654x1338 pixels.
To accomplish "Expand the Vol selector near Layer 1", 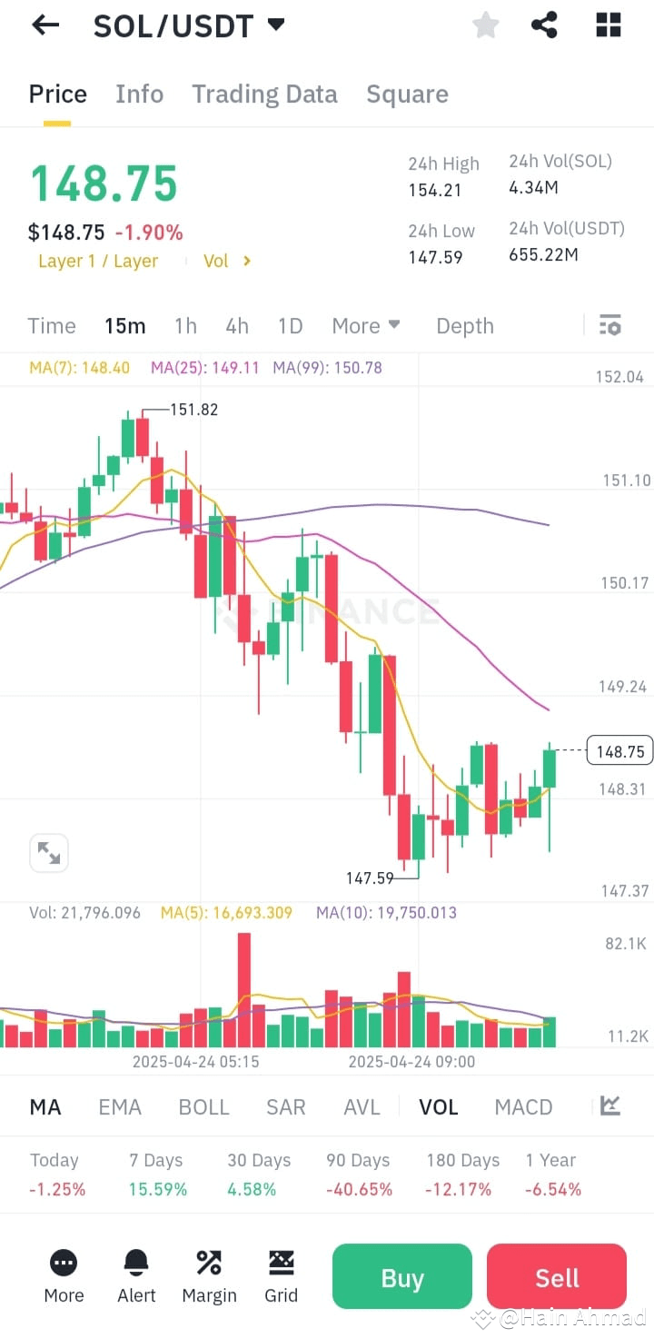I will (224, 261).
